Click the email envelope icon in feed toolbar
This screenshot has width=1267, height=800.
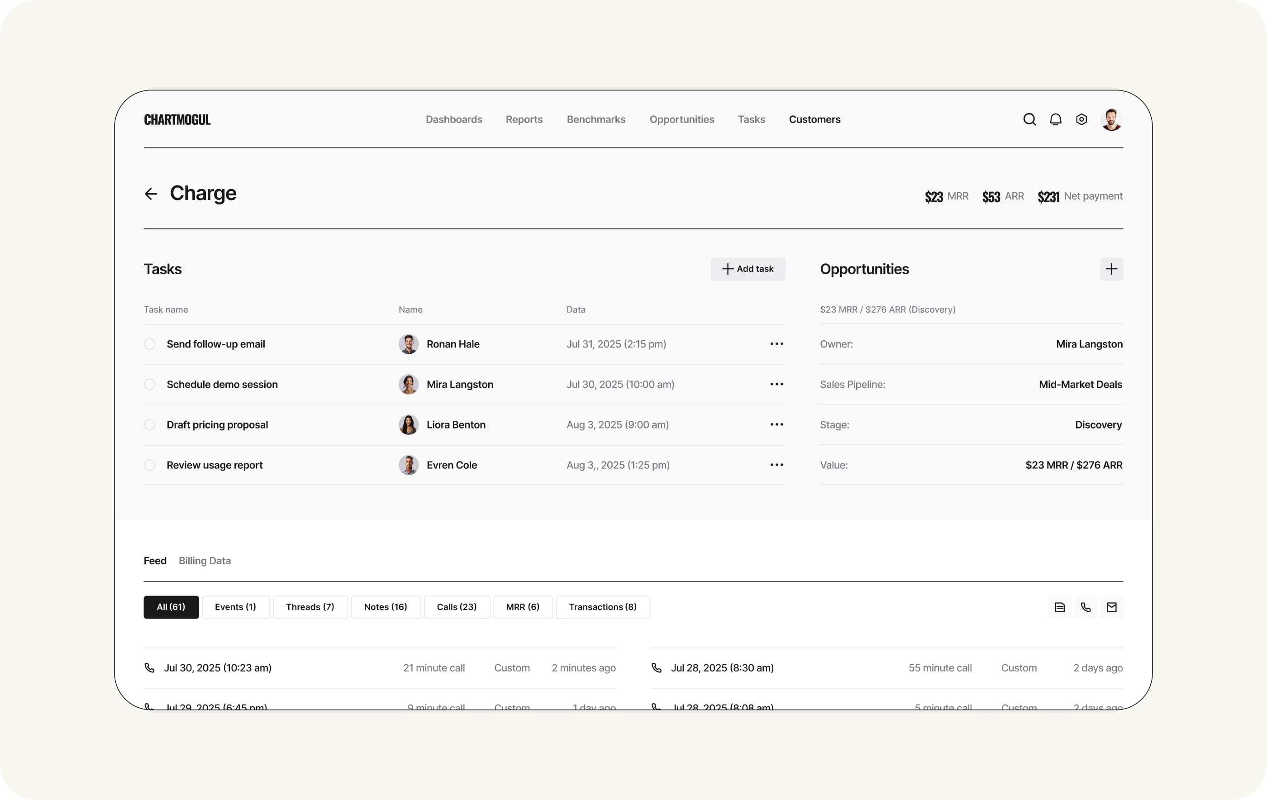[x=1111, y=607]
